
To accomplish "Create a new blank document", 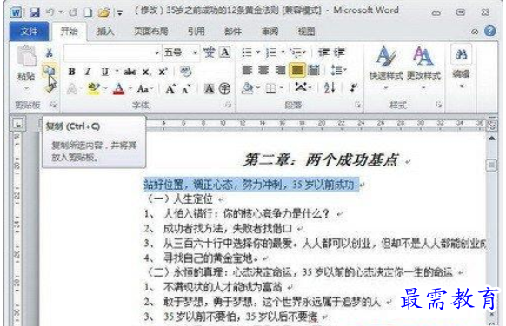I will click(88, 12).
